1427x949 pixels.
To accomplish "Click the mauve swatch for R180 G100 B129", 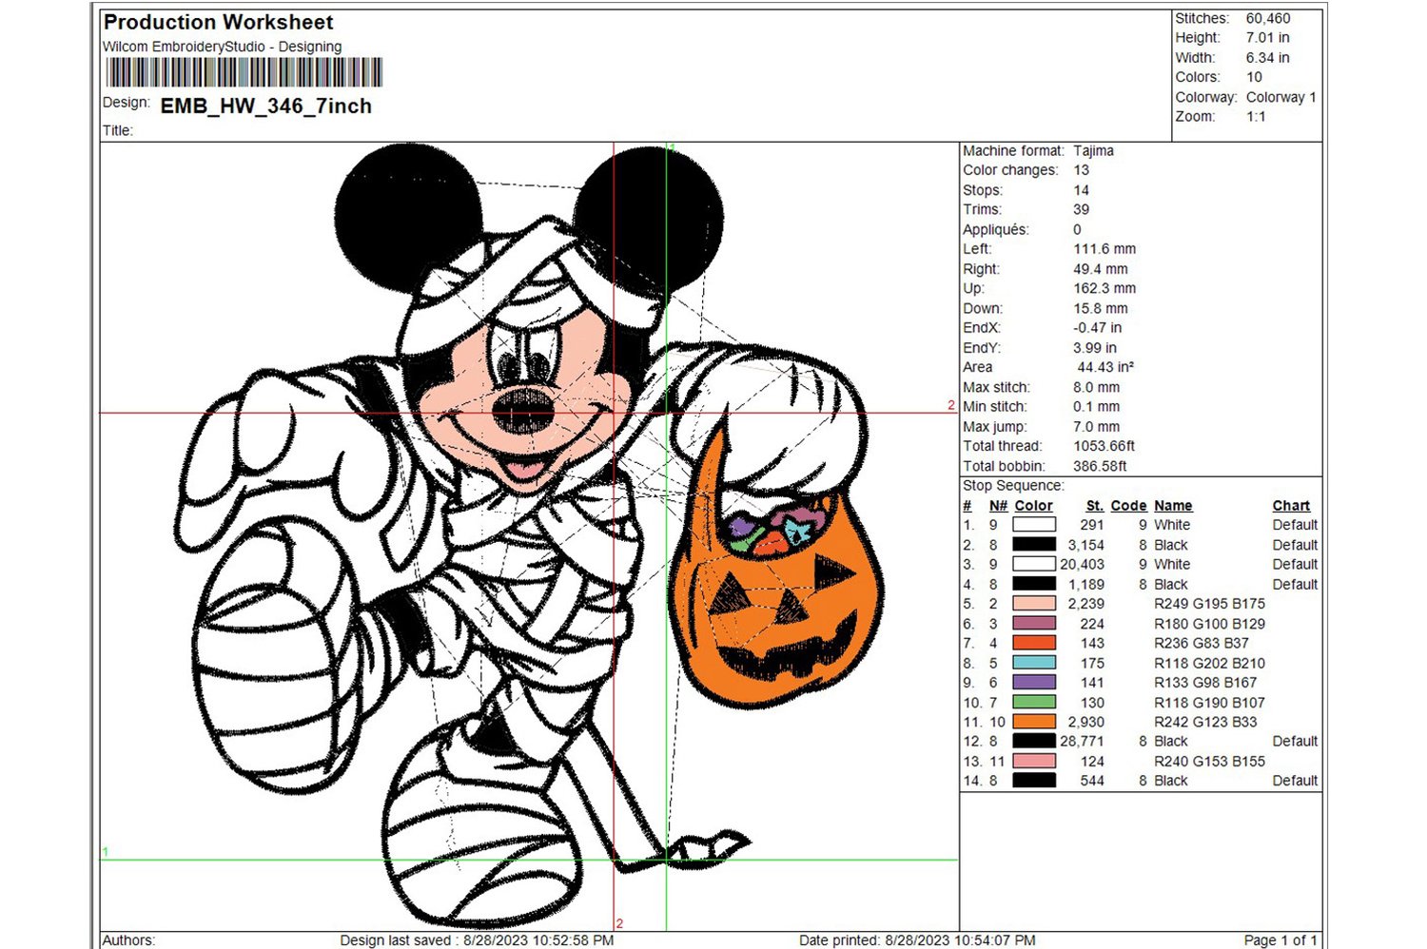I will tap(1034, 623).
